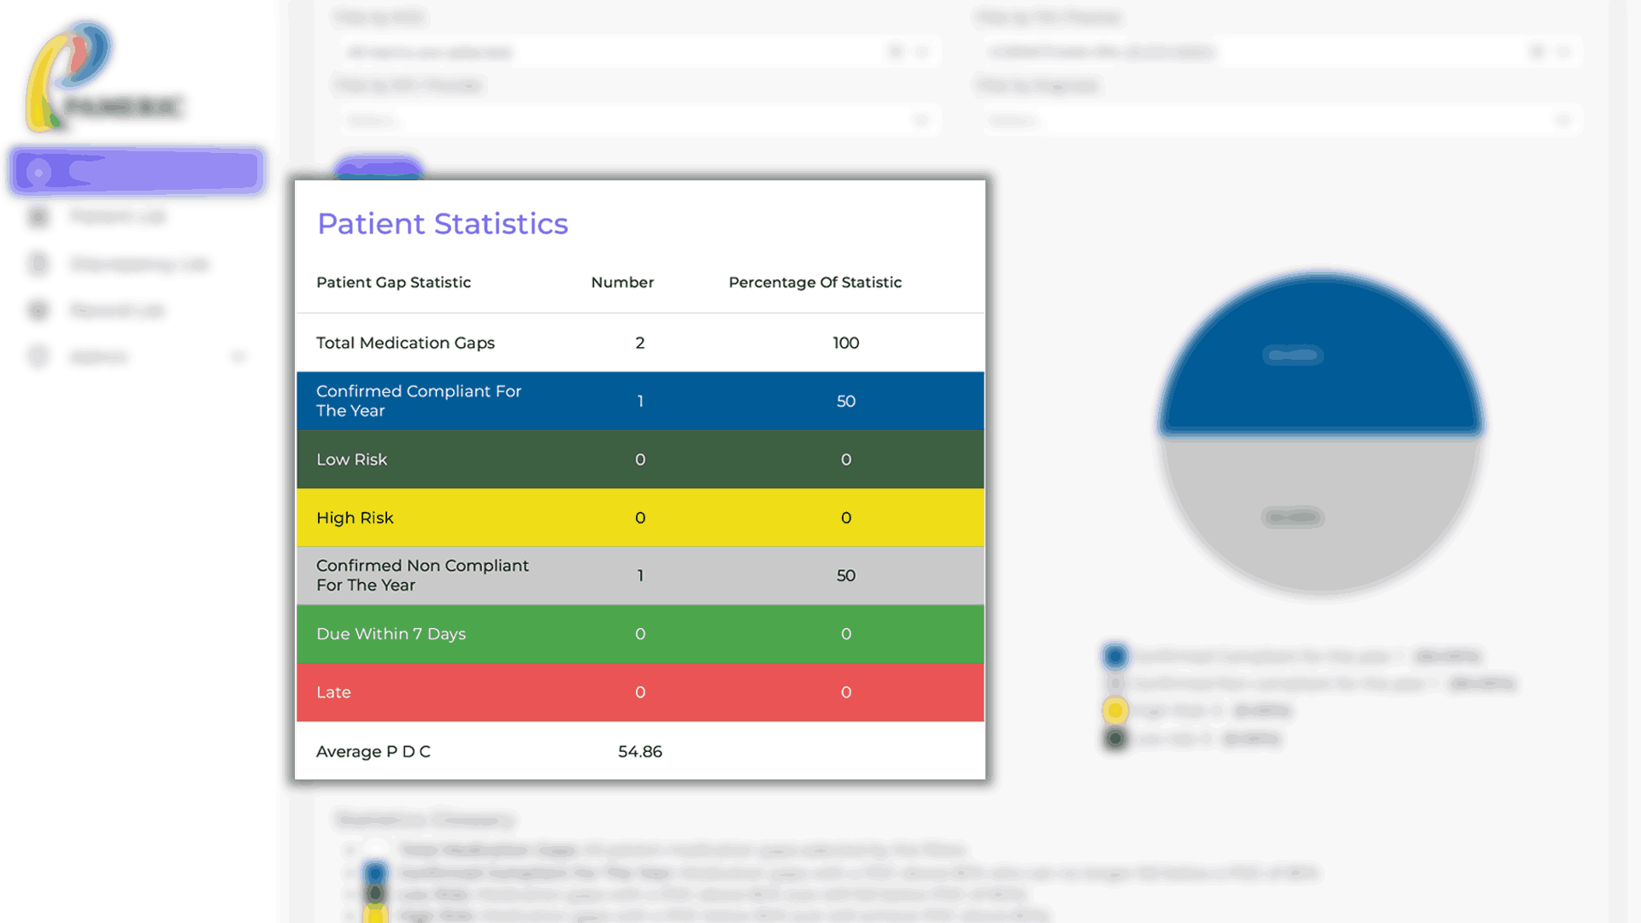
Task: Click the Patient Statistics heading
Action: pos(443,224)
